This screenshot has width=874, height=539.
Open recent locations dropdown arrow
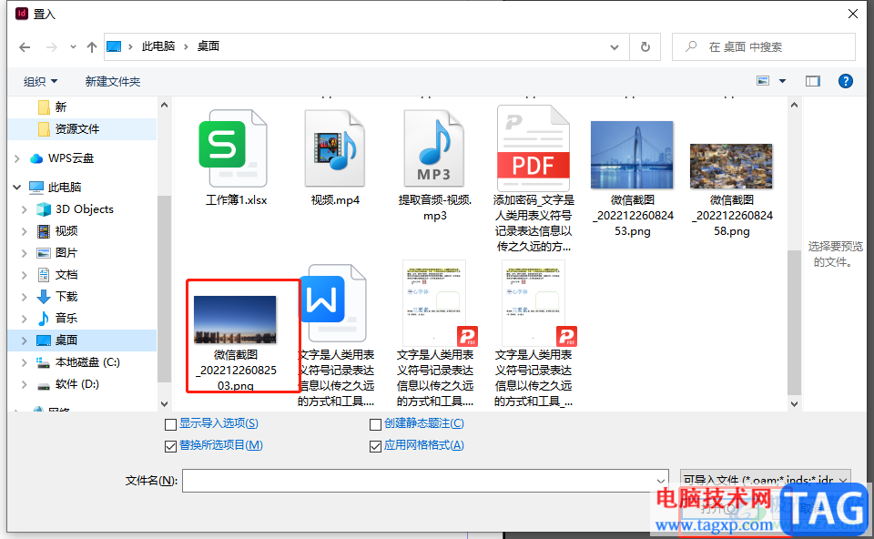pyautogui.click(x=73, y=47)
